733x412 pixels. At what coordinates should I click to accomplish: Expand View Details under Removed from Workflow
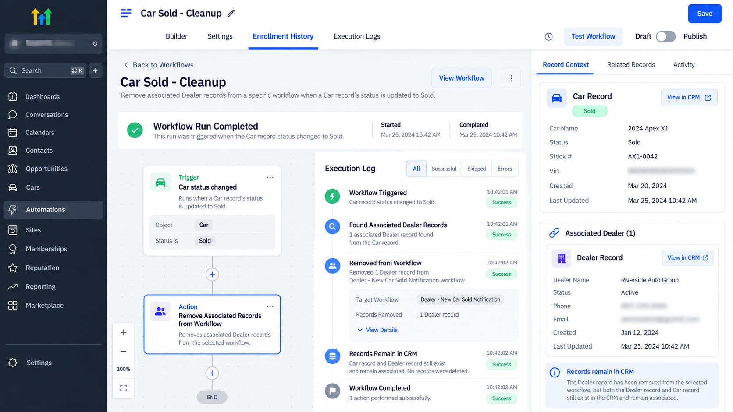[x=377, y=330]
